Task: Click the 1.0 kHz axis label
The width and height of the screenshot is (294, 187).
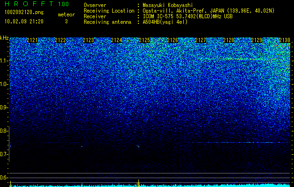Action: click(4, 84)
